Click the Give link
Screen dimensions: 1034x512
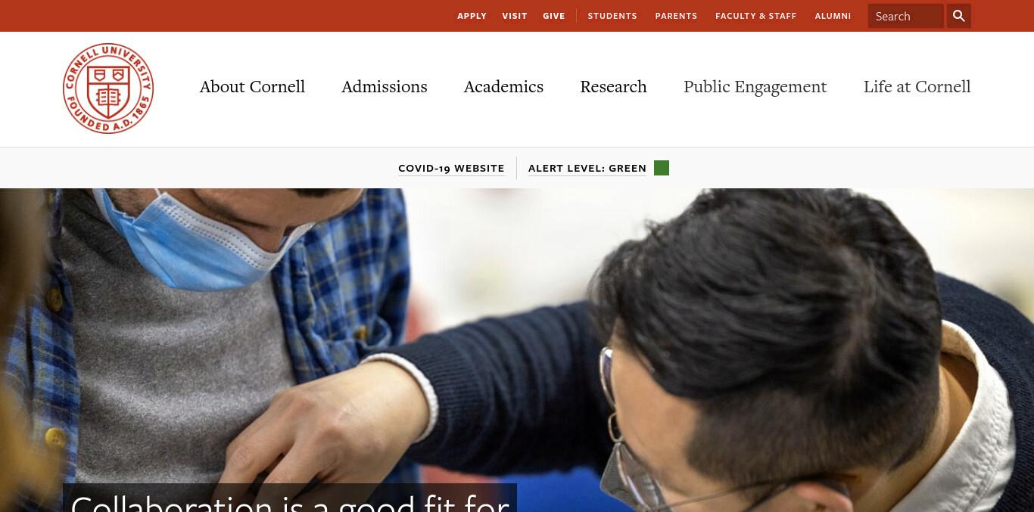coord(554,16)
